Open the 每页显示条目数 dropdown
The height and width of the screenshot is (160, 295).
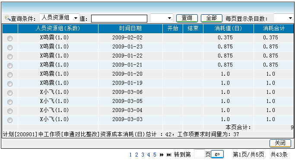(x=283, y=18)
